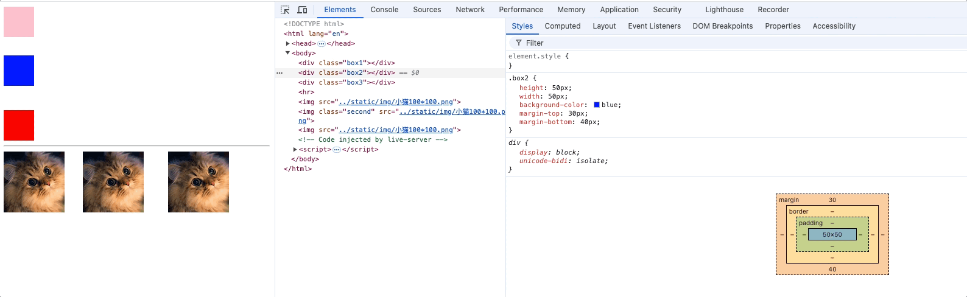Open the blue color swatch picker
Screen dimensions: 967x297
point(597,105)
